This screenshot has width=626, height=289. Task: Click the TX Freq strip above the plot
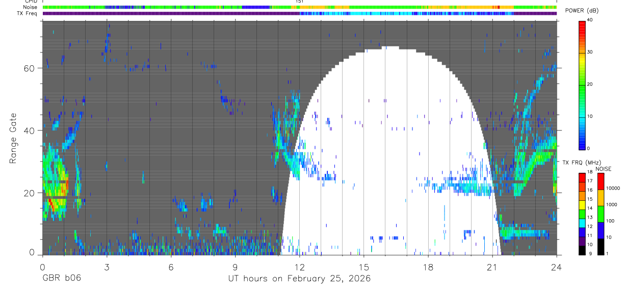click(299, 13)
